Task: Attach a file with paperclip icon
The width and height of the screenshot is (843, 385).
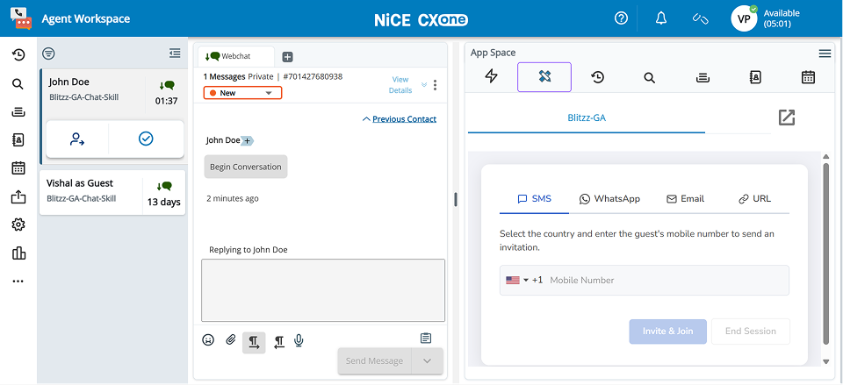Action: coord(231,339)
